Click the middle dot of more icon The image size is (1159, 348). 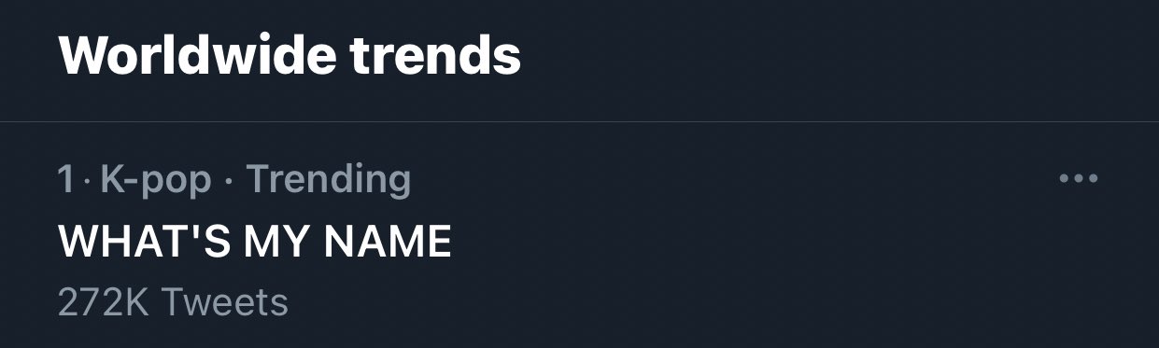[x=1079, y=178]
